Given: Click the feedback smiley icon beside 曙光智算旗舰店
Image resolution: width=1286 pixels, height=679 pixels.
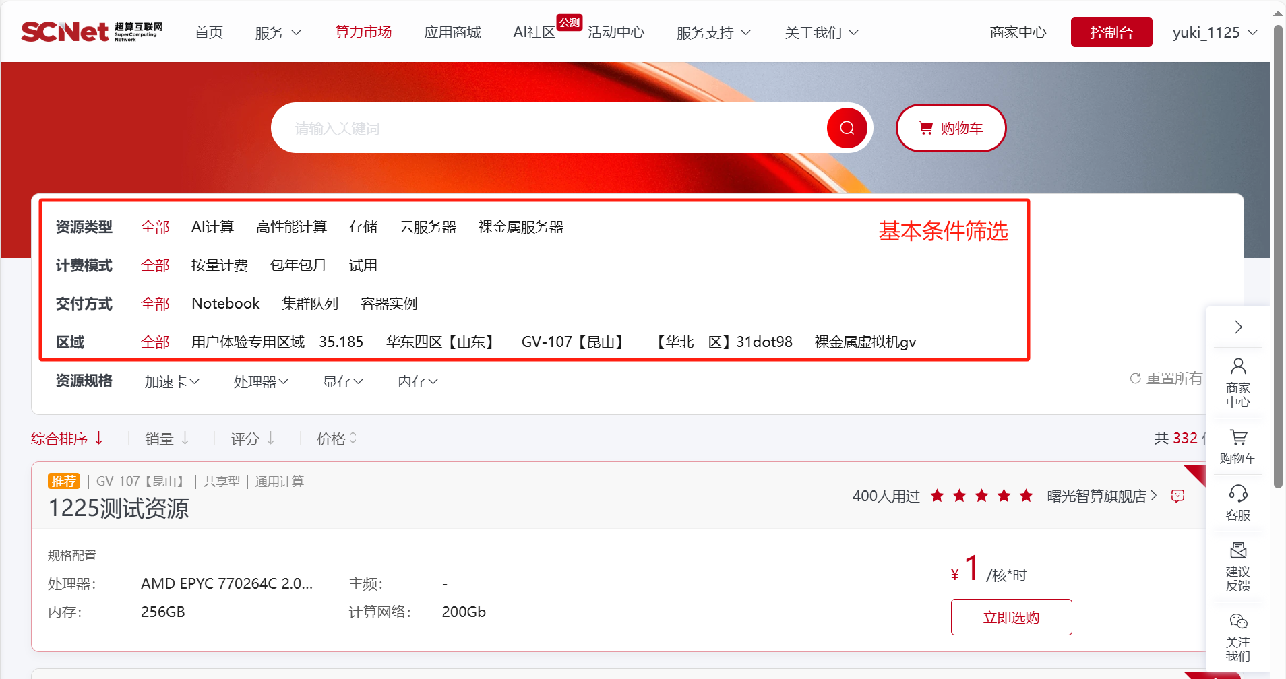Looking at the screenshot, I should 1177,496.
